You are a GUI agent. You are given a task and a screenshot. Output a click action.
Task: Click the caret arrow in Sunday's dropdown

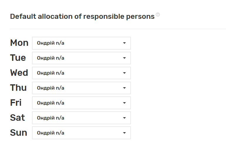click(x=124, y=133)
